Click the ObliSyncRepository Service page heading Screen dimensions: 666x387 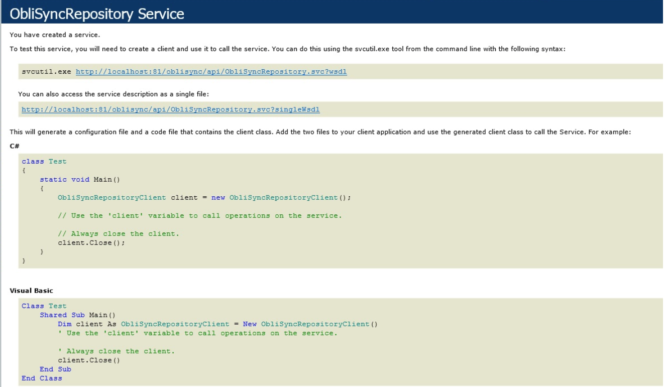[96, 14]
